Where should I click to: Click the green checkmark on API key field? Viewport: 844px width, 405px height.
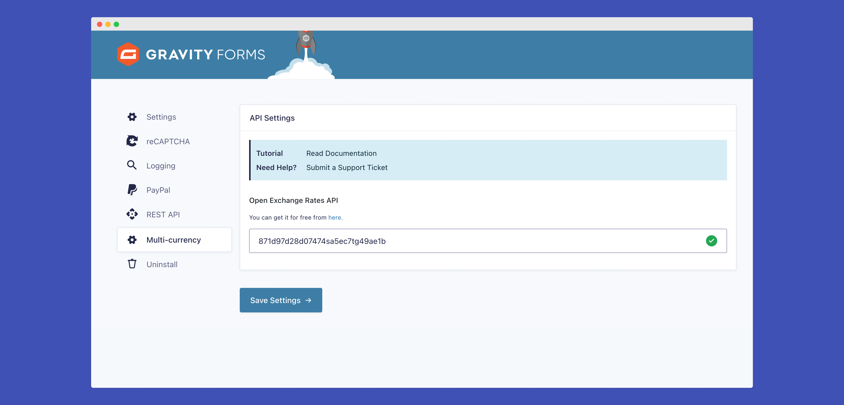click(x=712, y=241)
